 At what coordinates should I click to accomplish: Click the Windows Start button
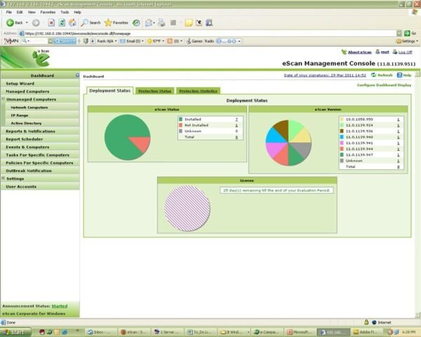pyautogui.click(x=15, y=332)
